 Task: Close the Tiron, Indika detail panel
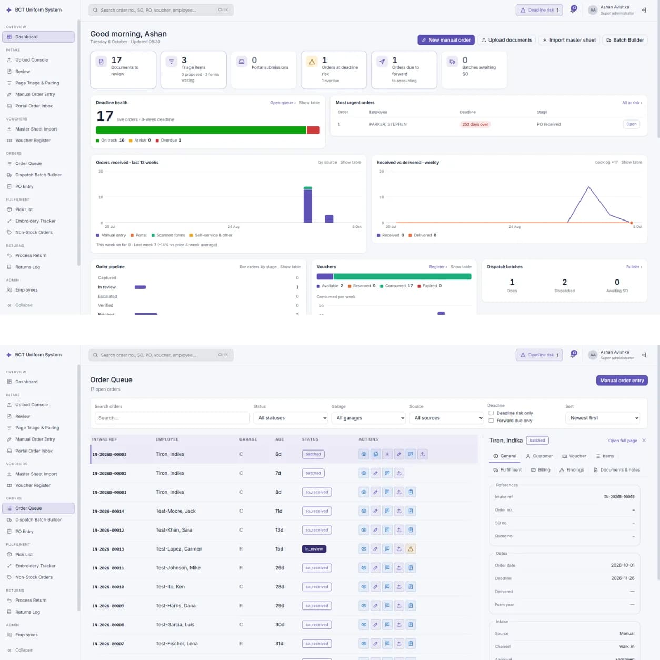tap(644, 440)
